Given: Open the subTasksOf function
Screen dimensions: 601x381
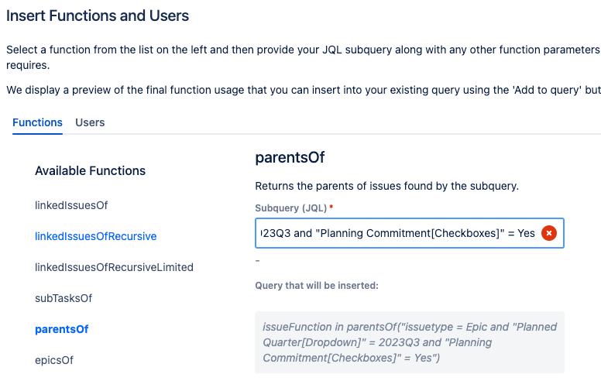Looking at the screenshot, I should coord(64,298).
